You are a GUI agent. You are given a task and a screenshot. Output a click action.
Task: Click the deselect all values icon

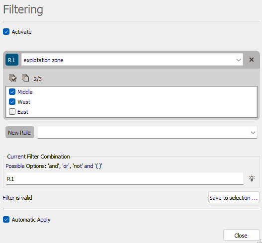[x=25, y=78]
